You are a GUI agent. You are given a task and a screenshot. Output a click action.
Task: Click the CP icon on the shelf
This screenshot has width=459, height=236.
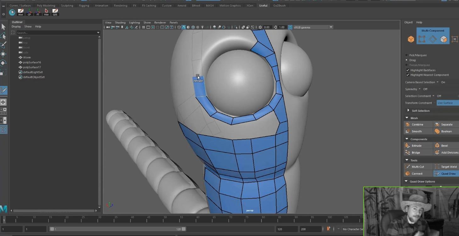[29, 12]
